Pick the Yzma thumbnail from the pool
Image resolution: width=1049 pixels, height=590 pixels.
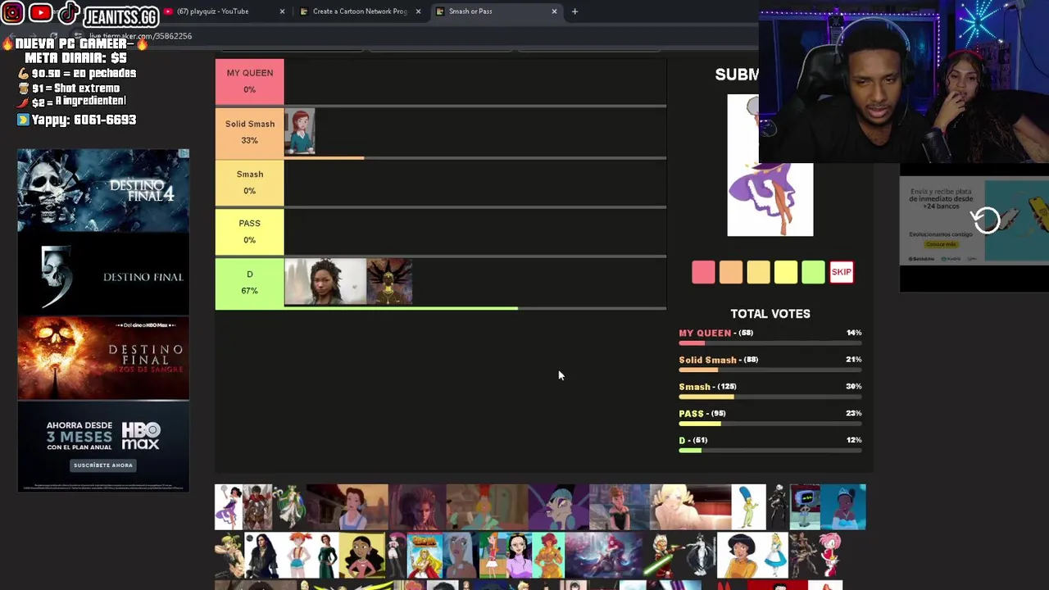tap(559, 506)
